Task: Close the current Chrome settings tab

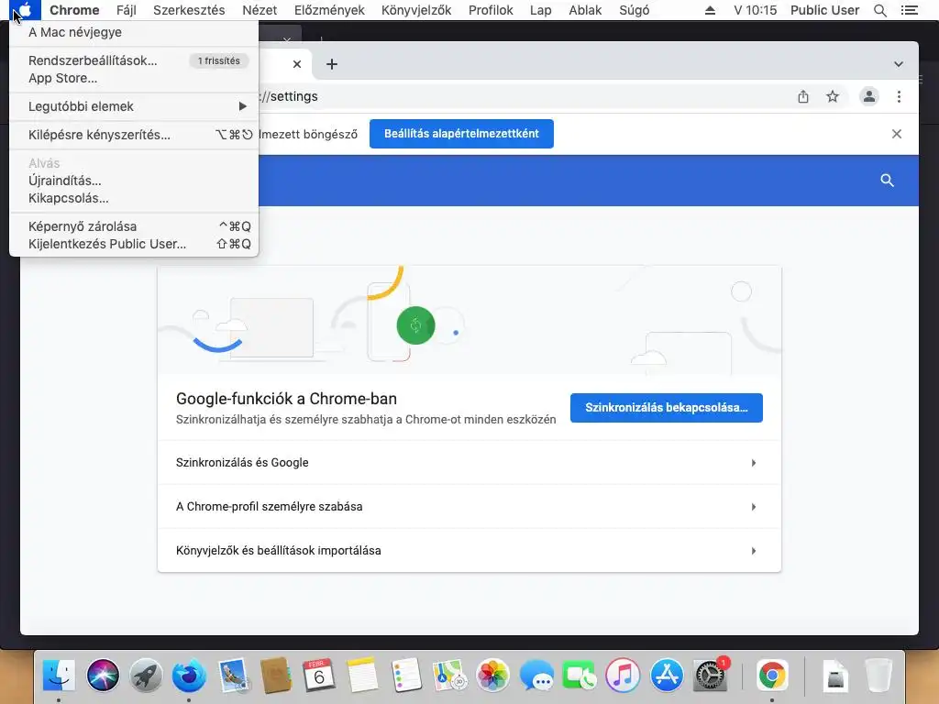Action: [297, 64]
